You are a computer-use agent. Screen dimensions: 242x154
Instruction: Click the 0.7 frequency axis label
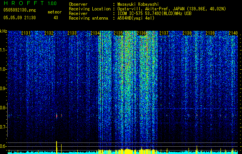point(3,127)
